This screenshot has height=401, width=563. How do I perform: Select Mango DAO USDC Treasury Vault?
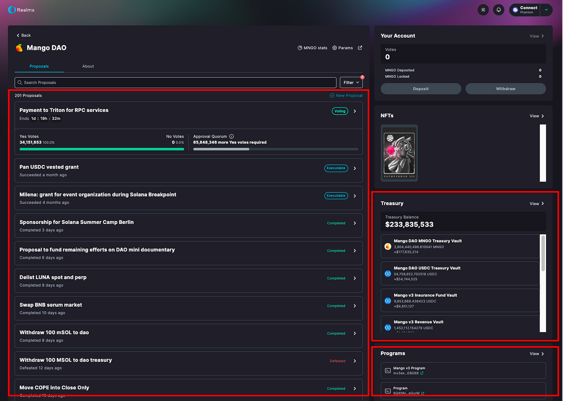pyautogui.click(x=460, y=273)
